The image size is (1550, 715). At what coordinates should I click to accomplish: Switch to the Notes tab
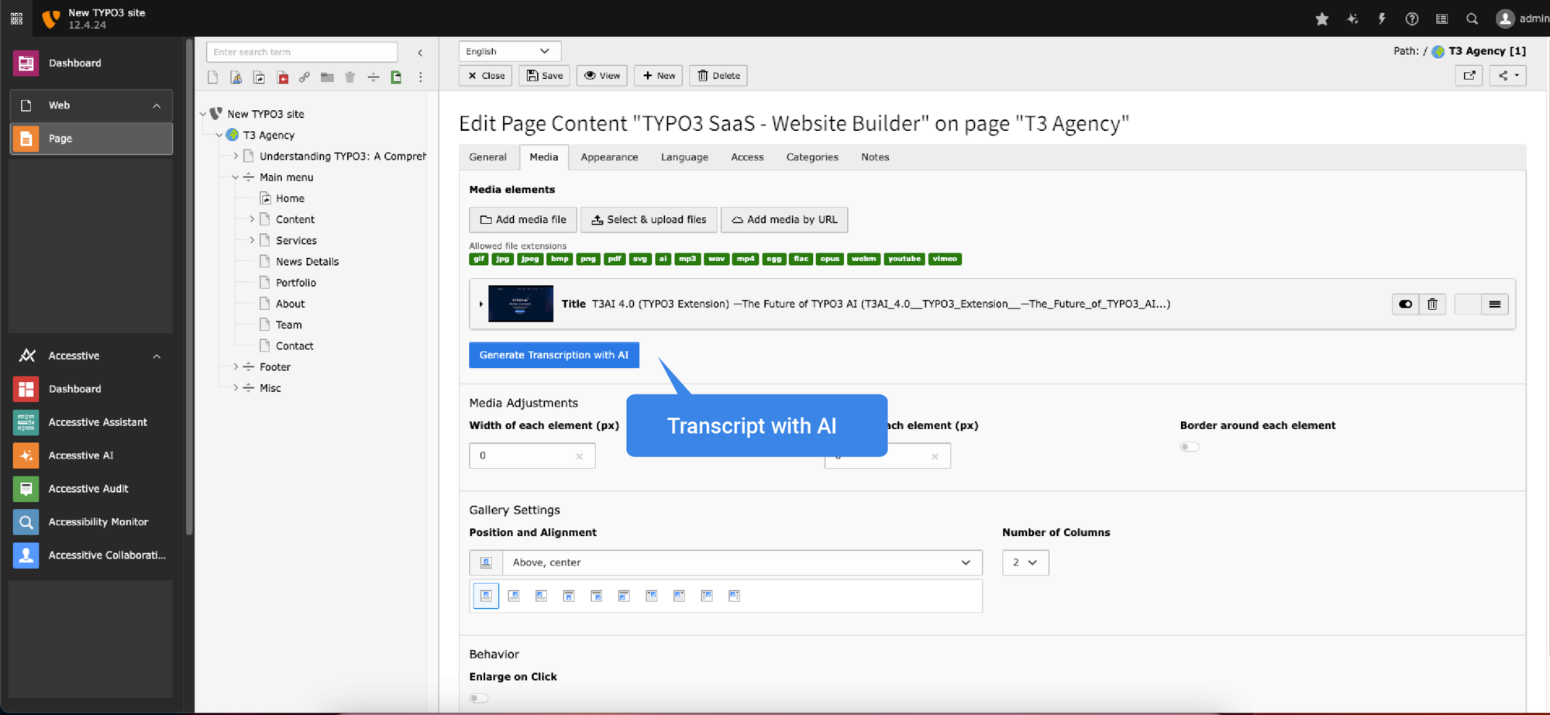(875, 157)
